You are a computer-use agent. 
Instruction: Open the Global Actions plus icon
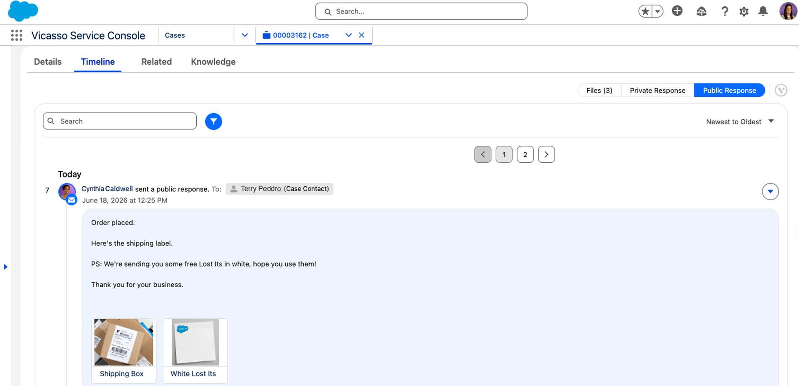[x=677, y=11]
